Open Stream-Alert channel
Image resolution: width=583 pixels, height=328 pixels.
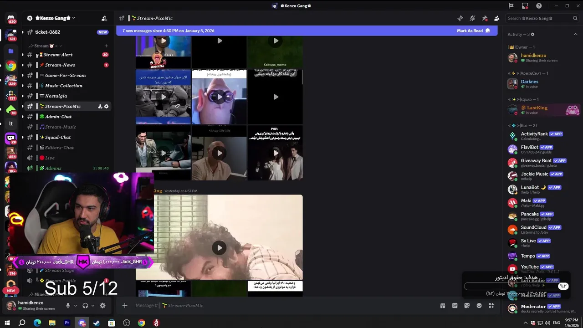click(x=67, y=55)
